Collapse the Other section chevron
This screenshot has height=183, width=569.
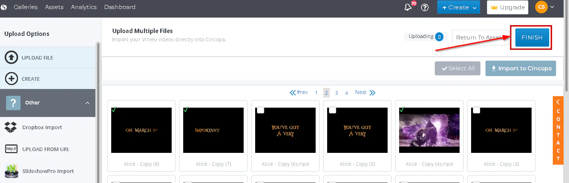(x=87, y=103)
